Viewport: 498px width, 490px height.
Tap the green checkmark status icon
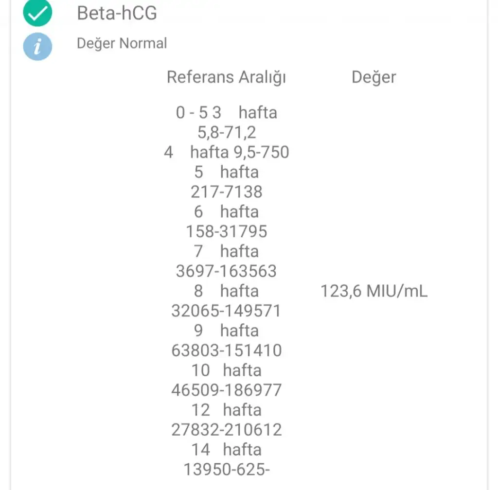pos(37,12)
